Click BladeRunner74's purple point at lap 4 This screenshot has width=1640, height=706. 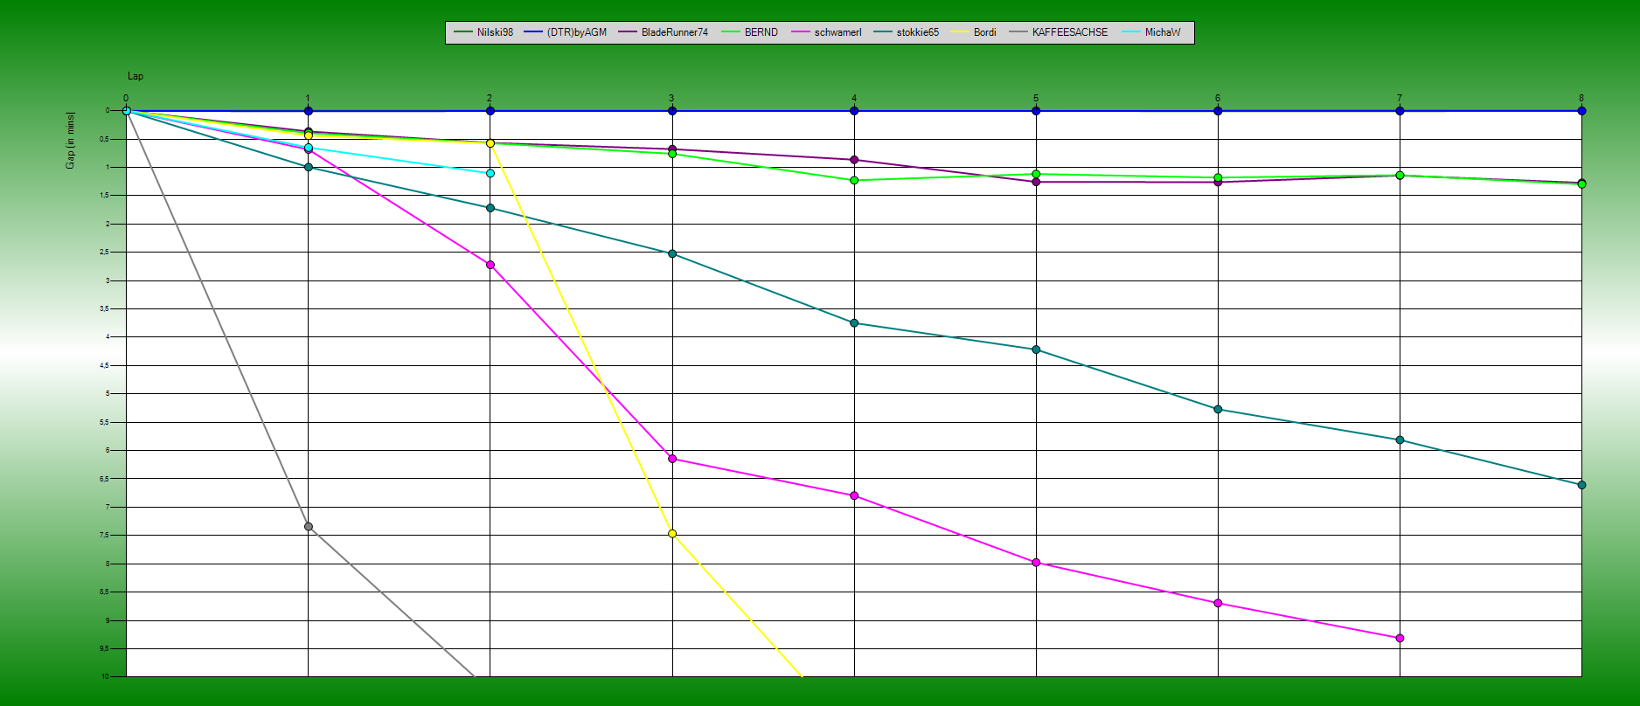coord(854,160)
